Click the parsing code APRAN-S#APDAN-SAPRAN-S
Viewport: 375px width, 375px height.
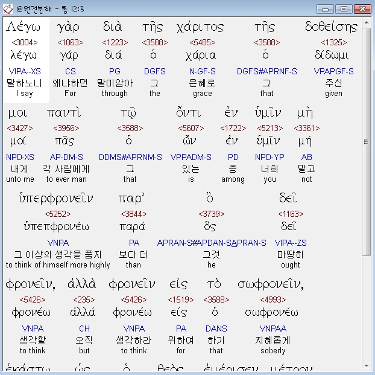click(x=212, y=243)
